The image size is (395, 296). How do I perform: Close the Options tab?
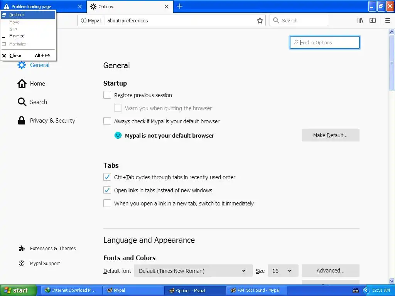[167, 7]
